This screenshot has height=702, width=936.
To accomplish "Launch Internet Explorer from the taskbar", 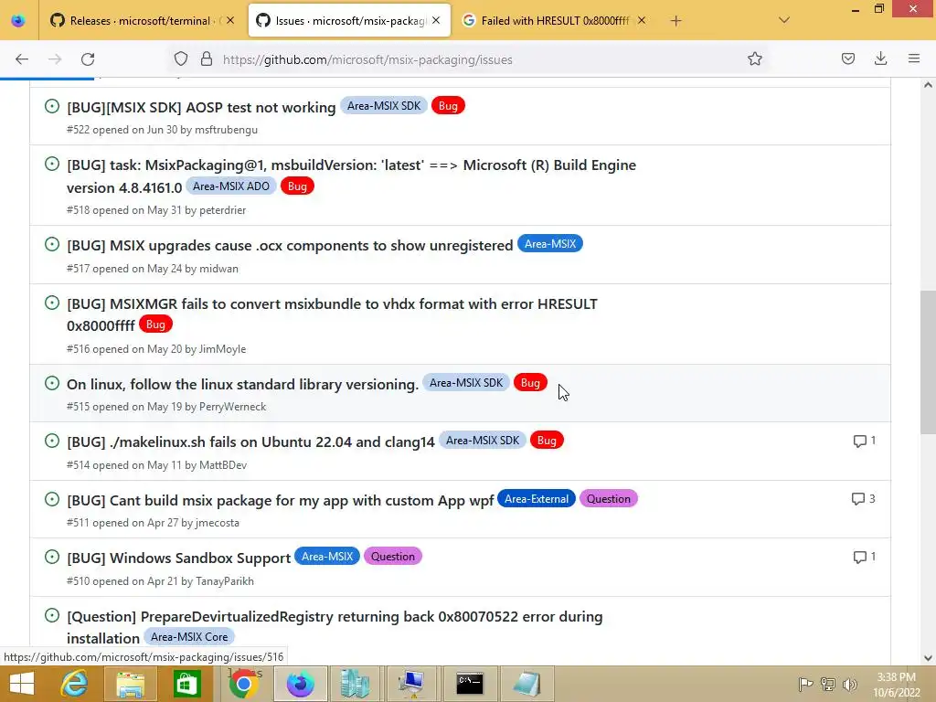I will 75,684.
